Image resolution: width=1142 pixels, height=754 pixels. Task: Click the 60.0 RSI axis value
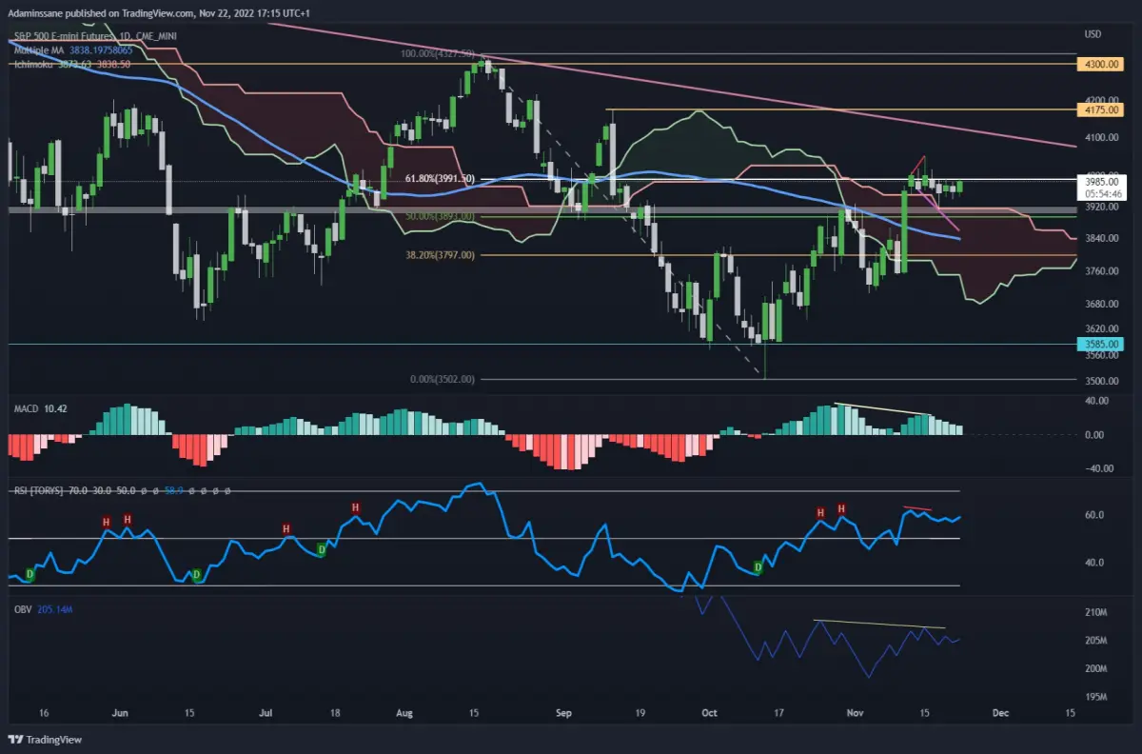[1093, 515]
